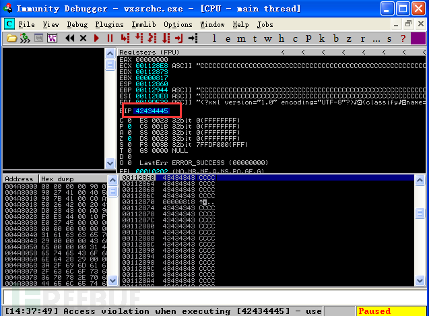Image resolution: width=429 pixels, height=316 pixels.
Task: Open the Debug menu
Action: 77,25
